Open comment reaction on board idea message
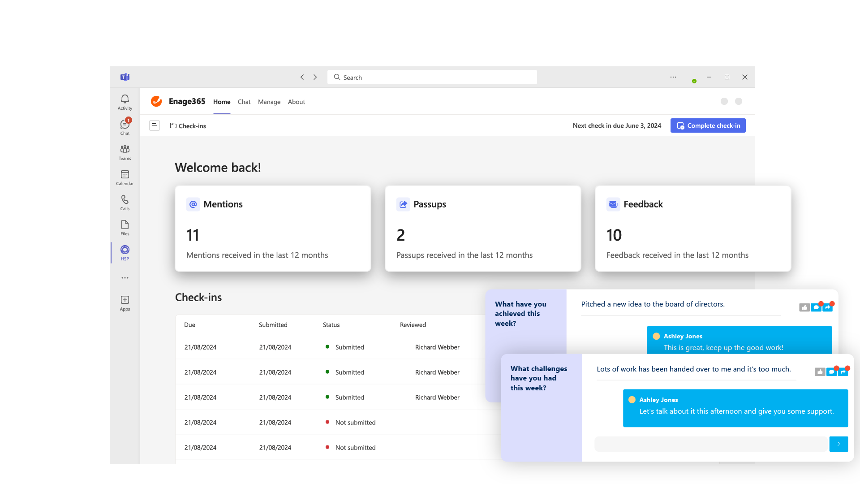This screenshot has width=860, height=484. [816, 307]
